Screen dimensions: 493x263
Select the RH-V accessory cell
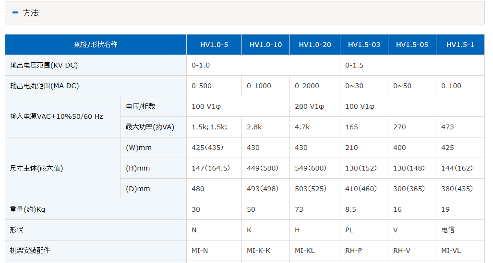(x=402, y=251)
